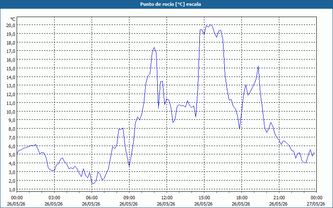Click the 5,0 axis label
This screenshot has height=208, width=333.
12,155
